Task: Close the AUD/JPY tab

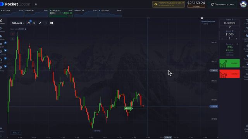Action: pos(2,10)
